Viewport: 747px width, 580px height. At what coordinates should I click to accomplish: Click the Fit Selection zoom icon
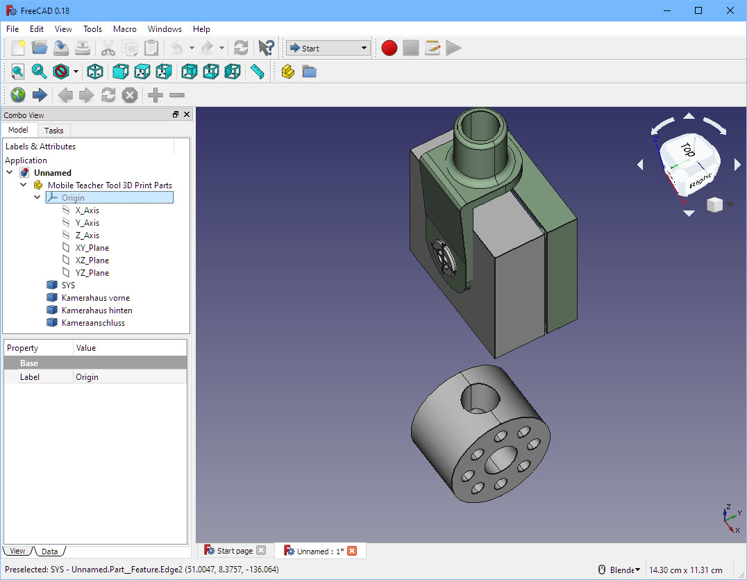click(39, 71)
